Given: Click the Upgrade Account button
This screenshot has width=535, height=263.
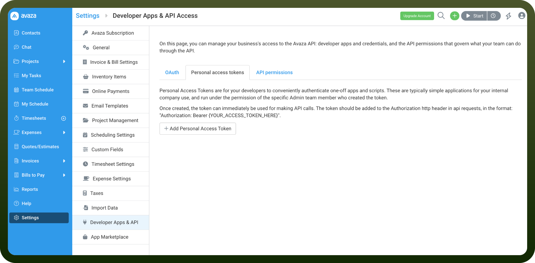Looking at the screenshot, I should 417,16.
